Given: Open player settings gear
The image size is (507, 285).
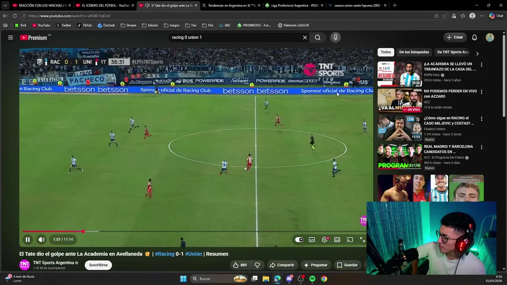Looking at the screenshot, I should [324, 239].
